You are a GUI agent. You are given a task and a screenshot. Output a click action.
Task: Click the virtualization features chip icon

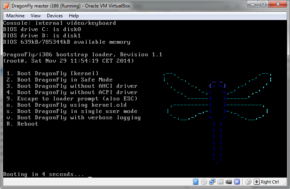click(x=237, y=182)
